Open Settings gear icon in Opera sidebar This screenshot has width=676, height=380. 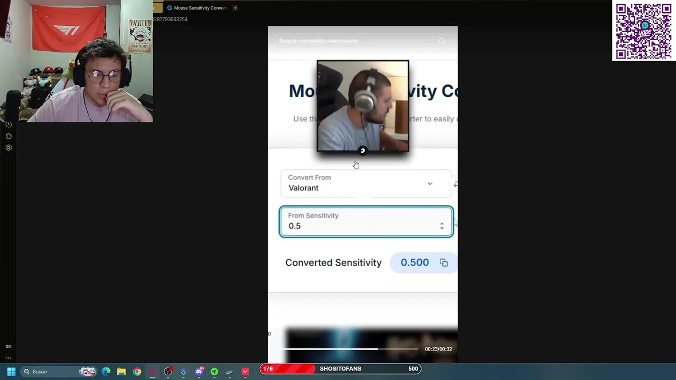tap(8, 148)
